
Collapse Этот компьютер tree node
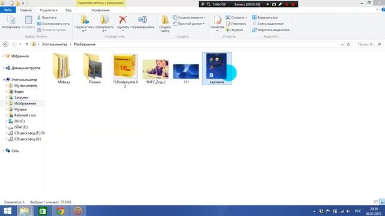pyautogui.click(x=4, y=80)
